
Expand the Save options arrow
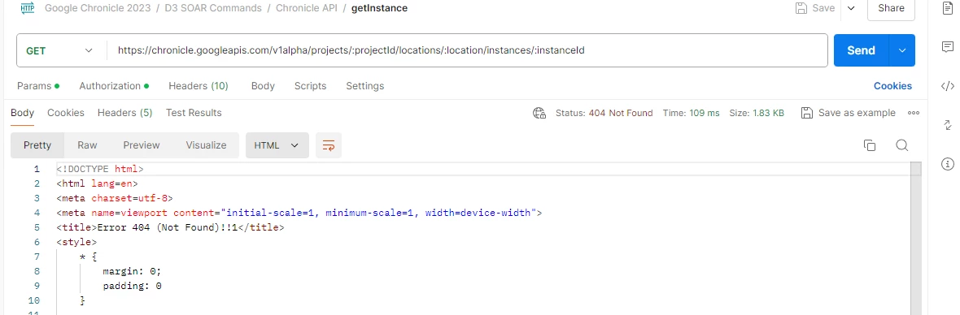click(x=851, y=8)
